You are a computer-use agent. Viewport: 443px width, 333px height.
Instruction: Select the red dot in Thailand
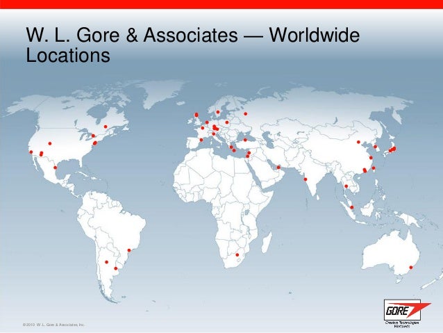tap(346, 186)
